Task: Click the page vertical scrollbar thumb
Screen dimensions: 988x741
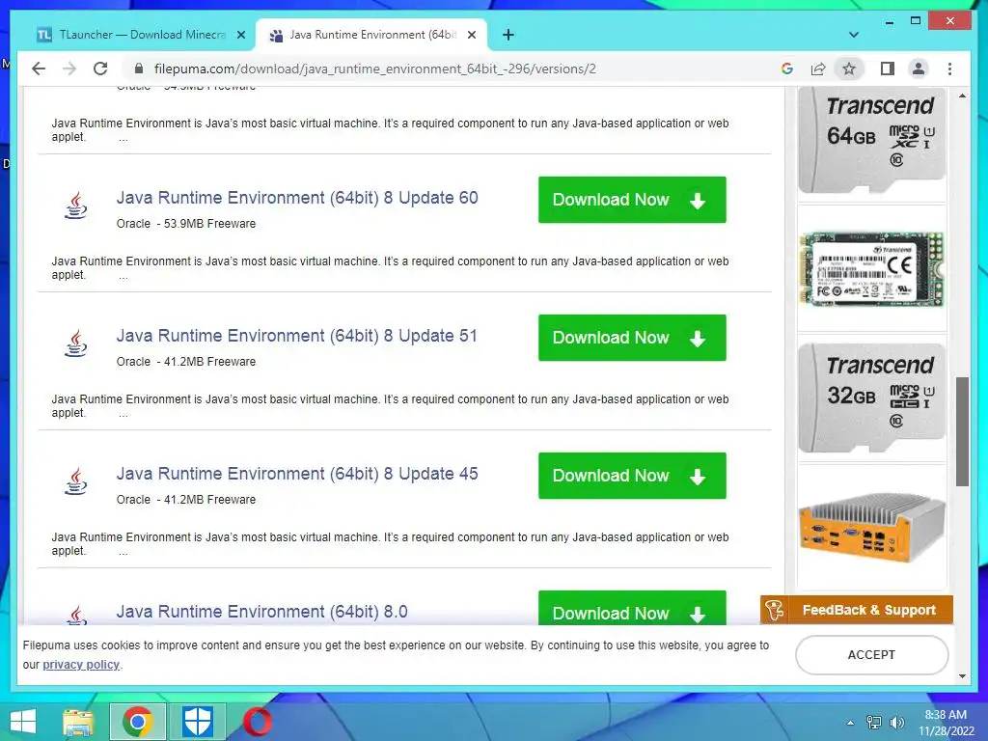Action: pos(962,431)
